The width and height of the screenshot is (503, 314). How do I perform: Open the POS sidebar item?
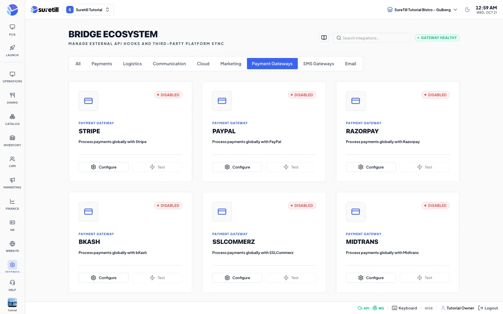[x=12, y=30]
